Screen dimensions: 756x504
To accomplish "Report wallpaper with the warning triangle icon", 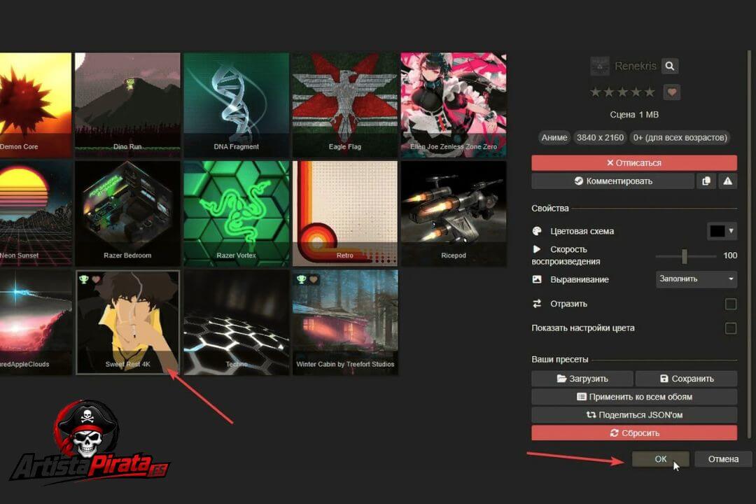I will (727, 181).
